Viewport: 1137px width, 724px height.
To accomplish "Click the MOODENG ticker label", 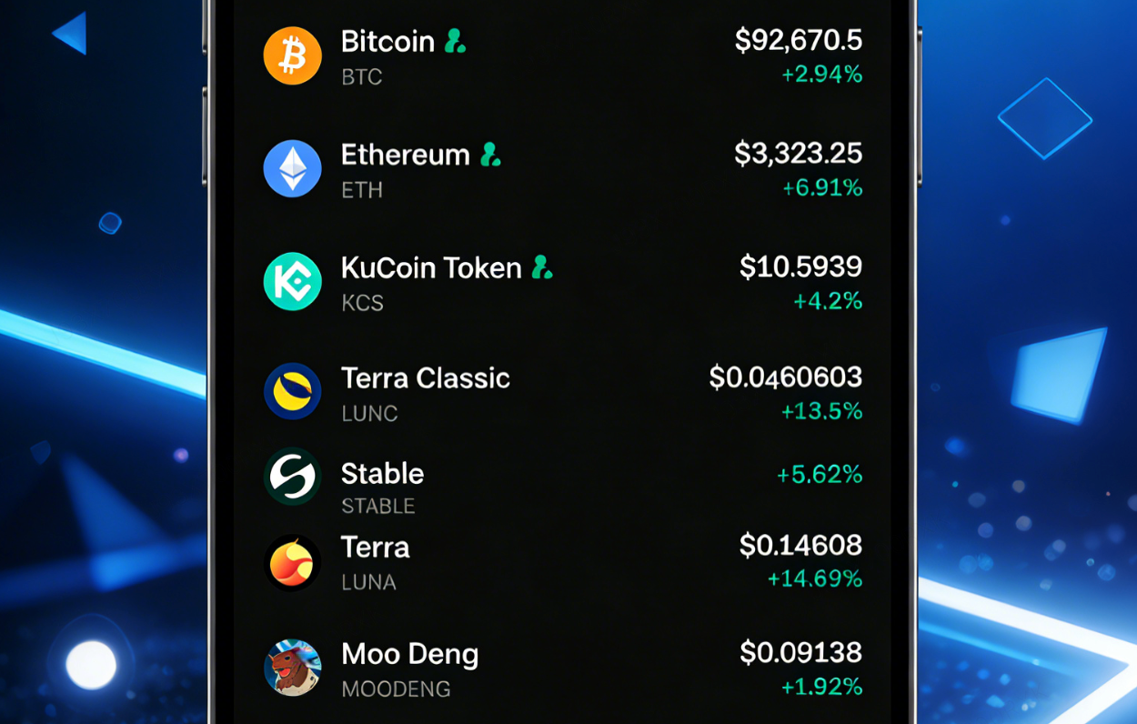I will pos(397,689).
